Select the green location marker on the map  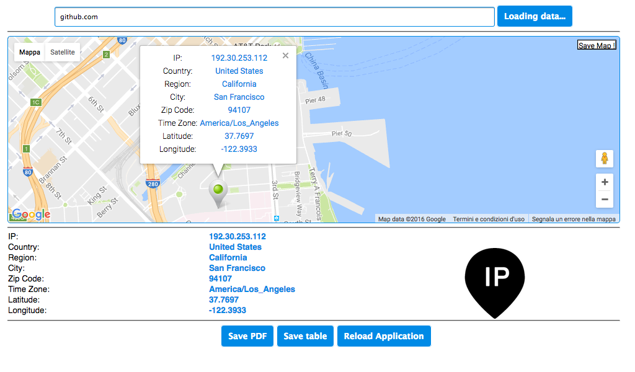[x=218, y=189]
